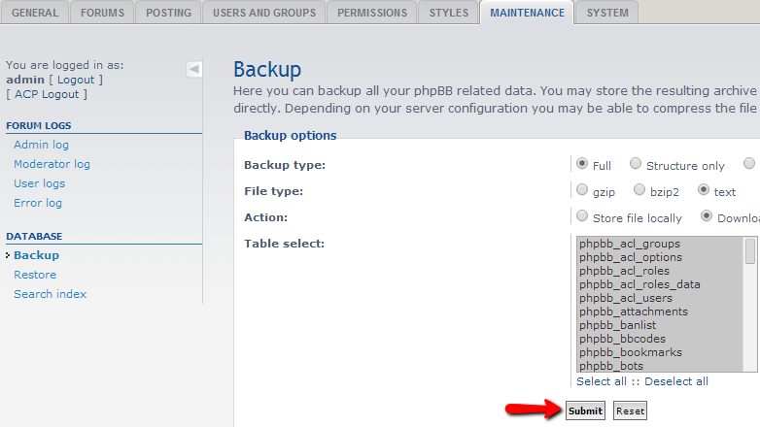Select the Full backup type radio
Viewport: 760px width, 427px height.
[581, 164]
